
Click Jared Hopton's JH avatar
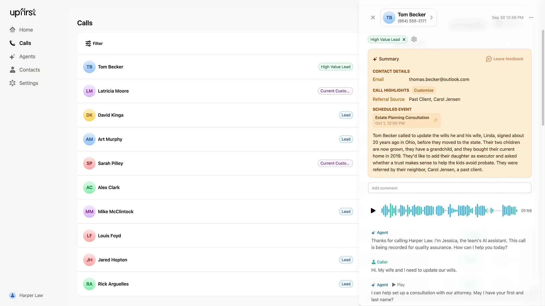point(89,260)
